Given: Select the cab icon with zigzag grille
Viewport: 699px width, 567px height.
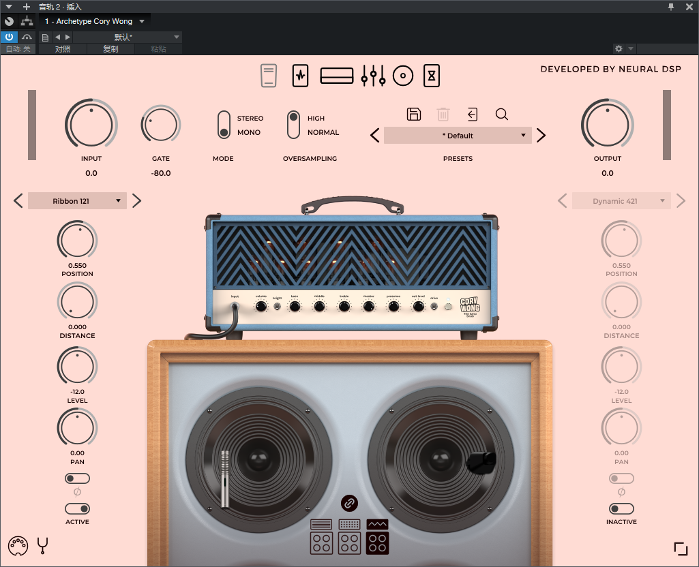Looking at the screenshot, I should pyautogui.click(x=378, y=537).
